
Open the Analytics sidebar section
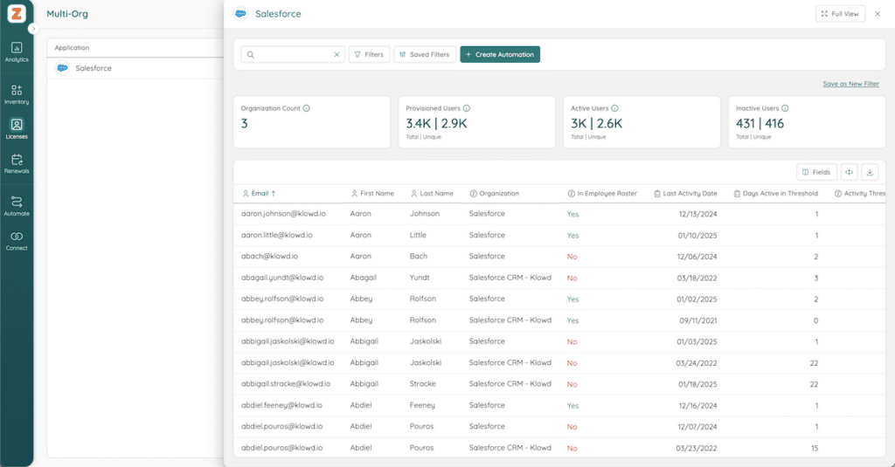17,52
